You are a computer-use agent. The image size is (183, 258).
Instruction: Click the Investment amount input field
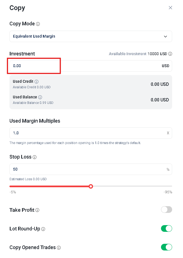(84, 66)
